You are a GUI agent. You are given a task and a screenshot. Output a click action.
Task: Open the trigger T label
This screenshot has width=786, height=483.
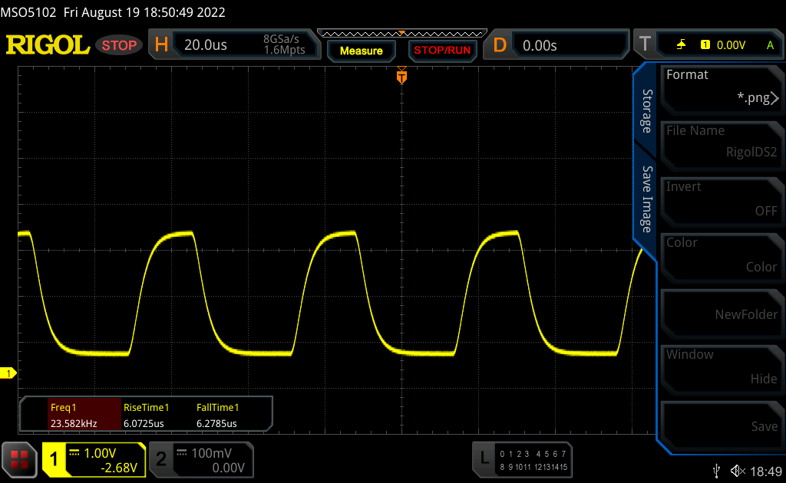point(645,44)
